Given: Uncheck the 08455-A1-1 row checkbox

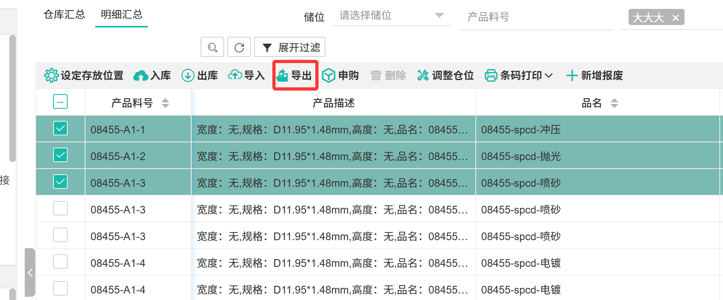Looking at the screenshot, I should 60,129.
